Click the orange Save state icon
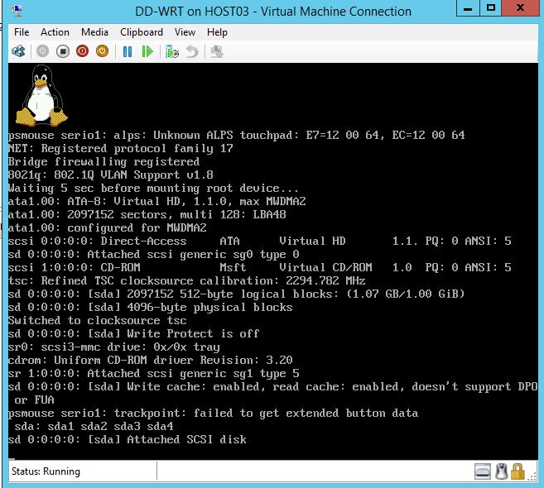This screenshot has width=544, height=488. (x=102, y=51)
